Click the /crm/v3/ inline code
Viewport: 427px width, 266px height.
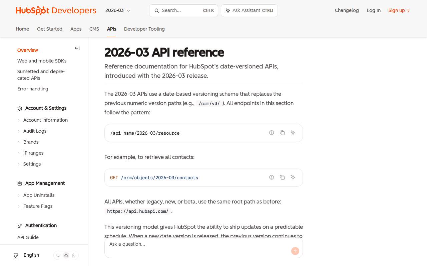click(209, 103)
